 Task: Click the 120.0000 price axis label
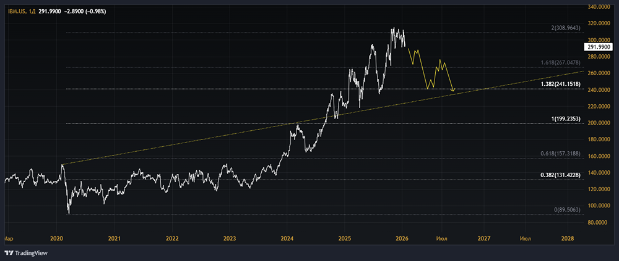pyautogui.click(x=599, y=189)
